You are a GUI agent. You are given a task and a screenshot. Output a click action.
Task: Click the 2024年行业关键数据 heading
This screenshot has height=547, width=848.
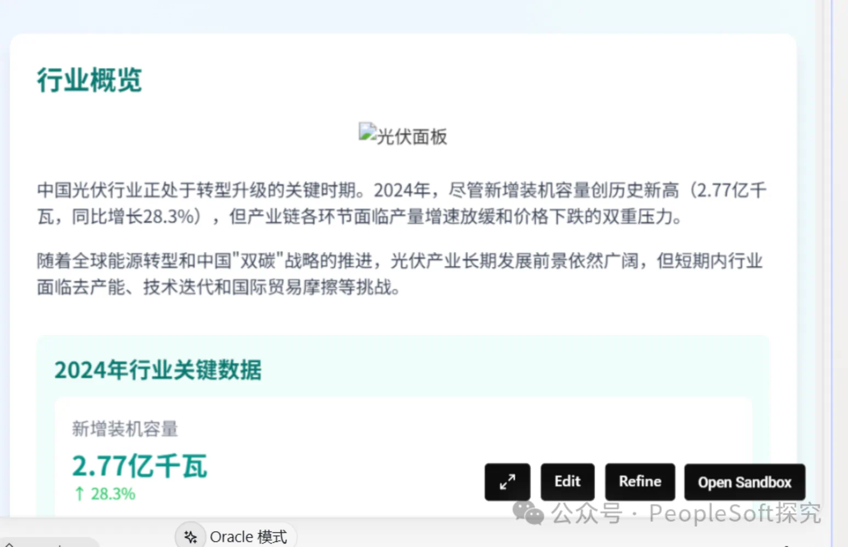tap(158, 370)
